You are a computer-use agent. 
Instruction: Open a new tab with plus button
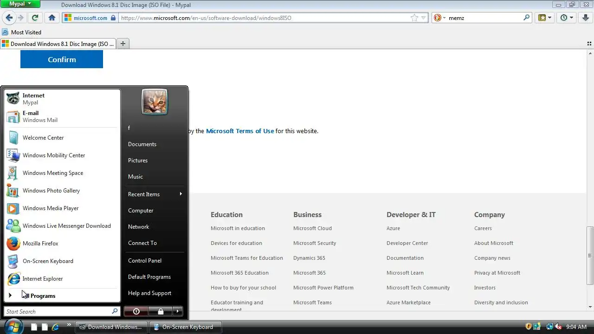(123, 44)
